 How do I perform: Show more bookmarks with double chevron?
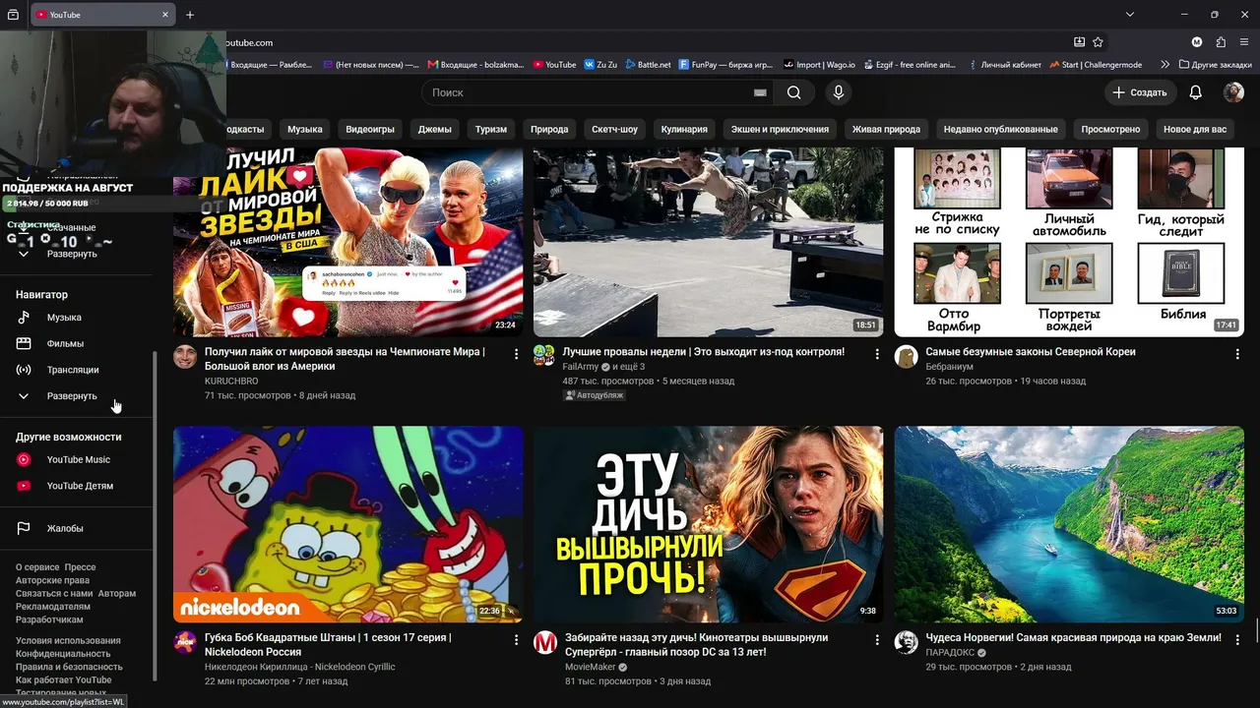pyautogui.click(x=1165, y=65)
